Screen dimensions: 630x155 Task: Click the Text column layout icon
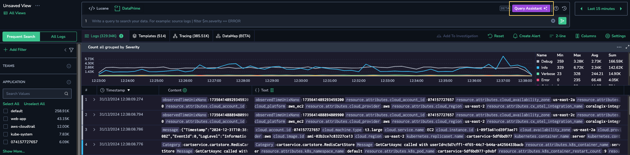(x=272, y=90)
